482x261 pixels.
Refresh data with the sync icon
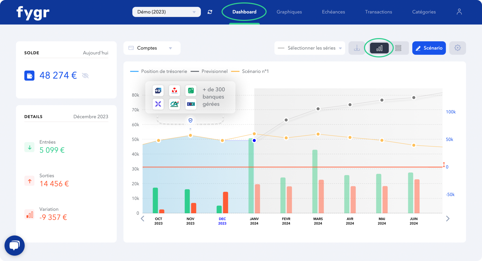point(210,12)
